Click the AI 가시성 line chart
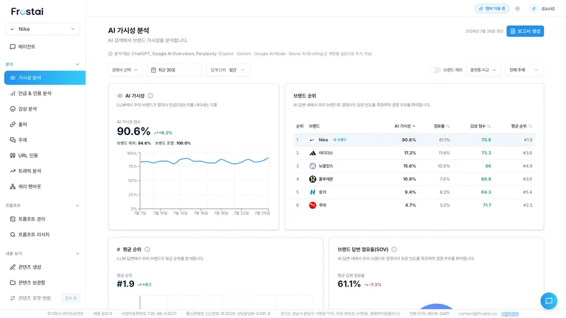Screen dimensions: 566x318 coord(204,180)
